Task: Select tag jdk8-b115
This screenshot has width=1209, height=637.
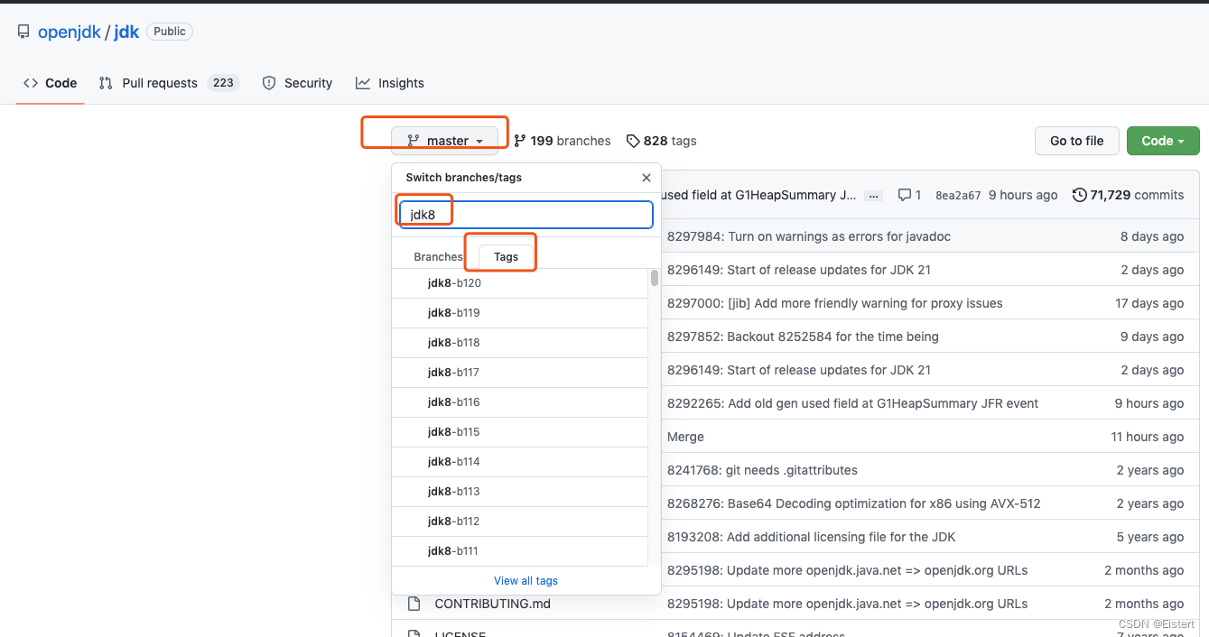Action: (x=519, y=432)
